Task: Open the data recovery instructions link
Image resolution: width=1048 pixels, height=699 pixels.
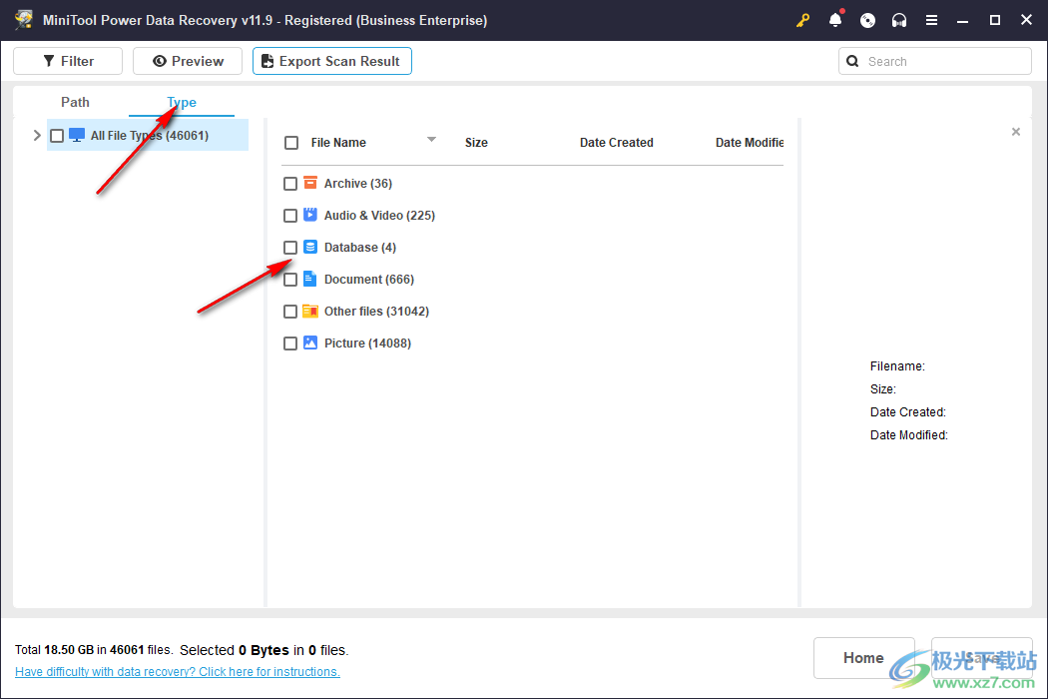Action: (178, 672)
